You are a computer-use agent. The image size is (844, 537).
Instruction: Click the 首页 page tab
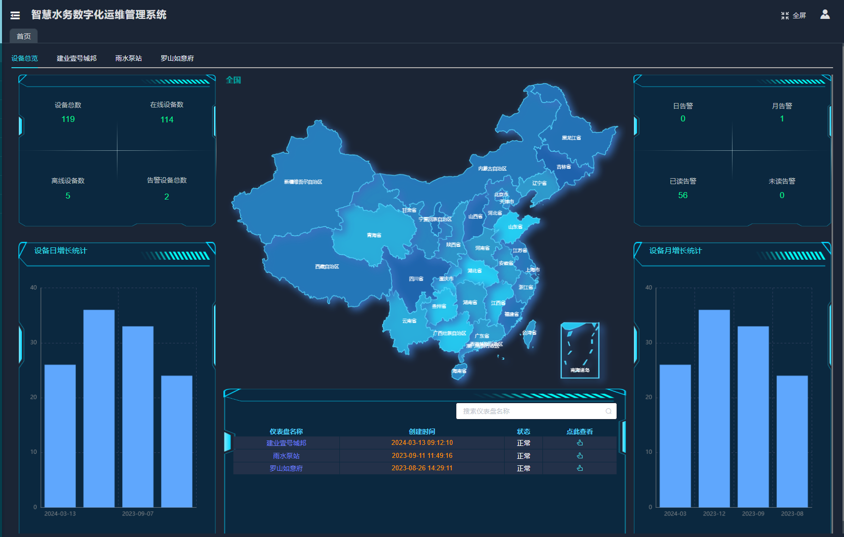[x=23, y=36]
